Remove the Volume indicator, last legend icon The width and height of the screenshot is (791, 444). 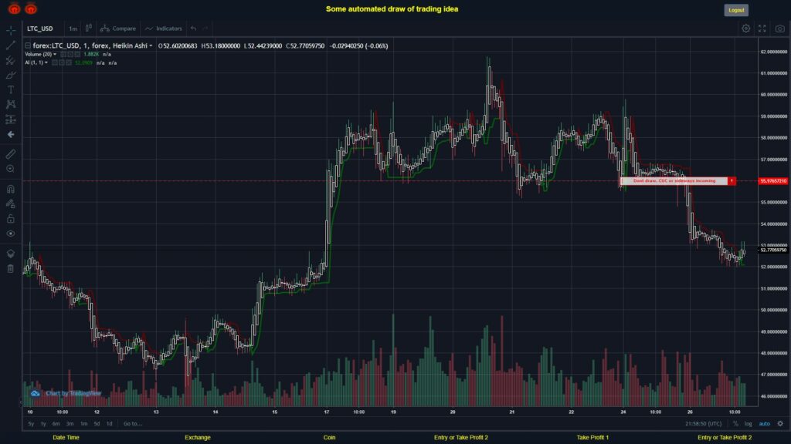[x=77, y=55]
